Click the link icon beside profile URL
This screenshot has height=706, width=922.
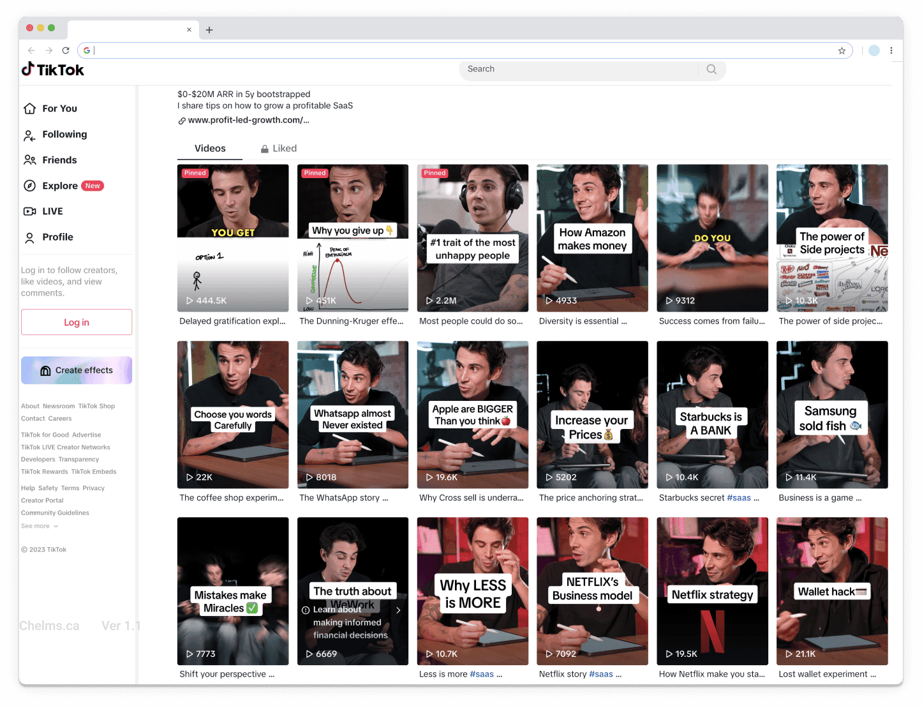182,121
